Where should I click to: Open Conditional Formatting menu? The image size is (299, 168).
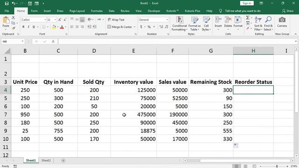pyautogui.click(x=179, y=24)
